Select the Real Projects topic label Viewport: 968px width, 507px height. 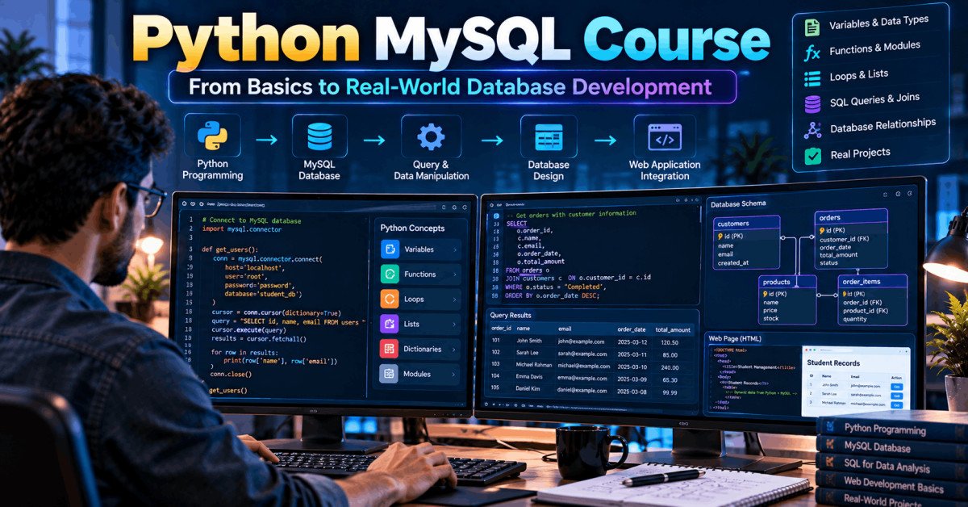point(860,153)
